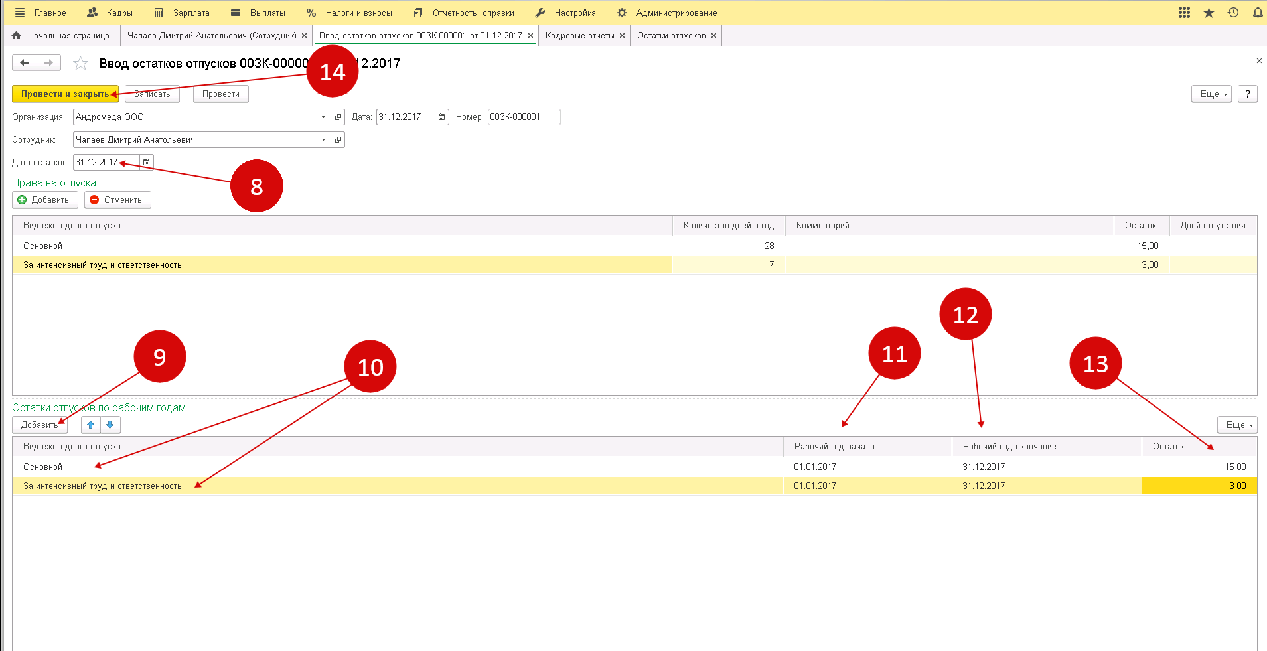Viewport: 1267px width, 651px height.
Task: Select Основной row in Права на отпуска
Action: [634, 246]
